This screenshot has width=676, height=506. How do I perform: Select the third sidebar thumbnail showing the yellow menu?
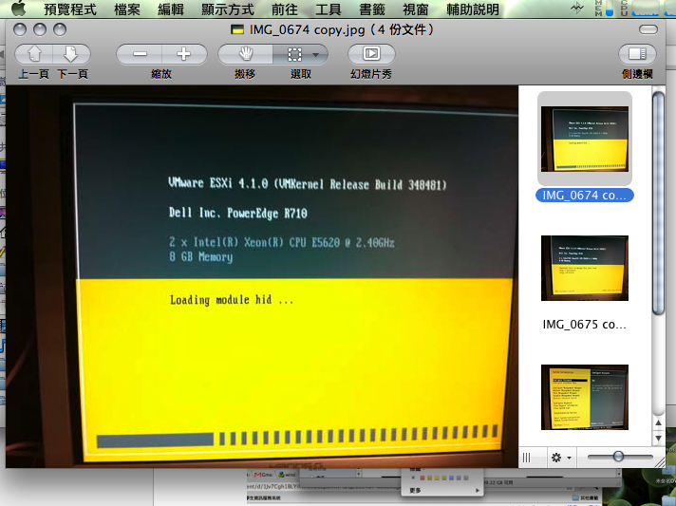pos(585,397)
